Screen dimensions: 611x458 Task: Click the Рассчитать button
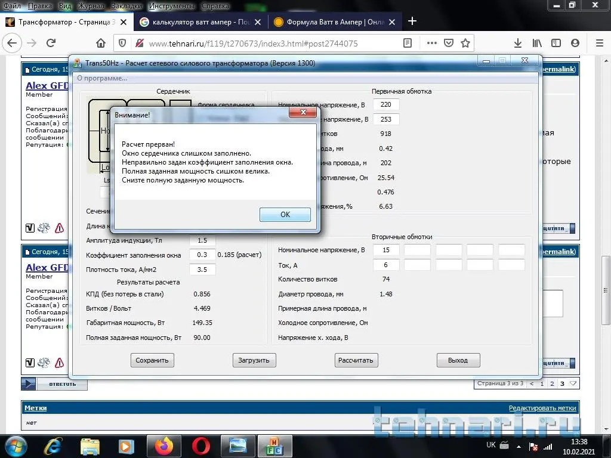(356, 360)
